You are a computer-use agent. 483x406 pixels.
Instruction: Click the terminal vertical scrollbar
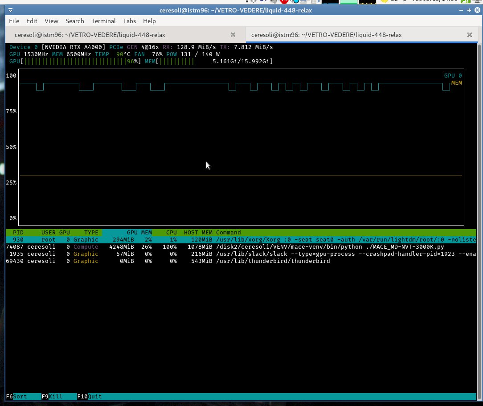[479, 222]
